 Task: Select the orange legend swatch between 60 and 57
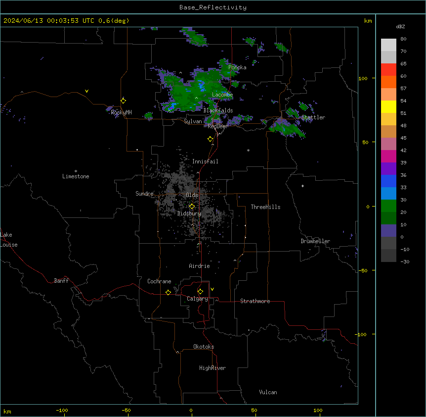[x=388, y=82]
